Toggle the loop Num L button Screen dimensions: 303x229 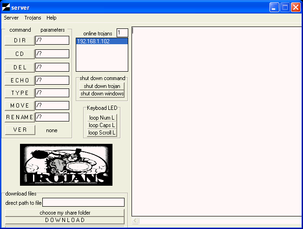click(x=102, y=118)
